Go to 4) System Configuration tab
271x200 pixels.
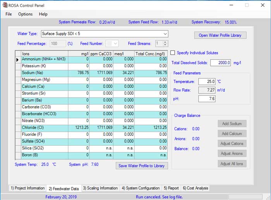coord(141,188)
